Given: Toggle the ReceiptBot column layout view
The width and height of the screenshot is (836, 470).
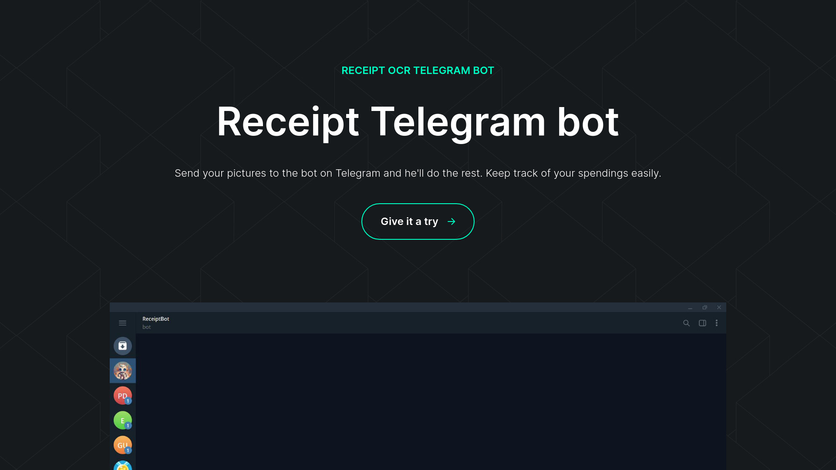Looking at the screenshot, I should click(702, 323).
